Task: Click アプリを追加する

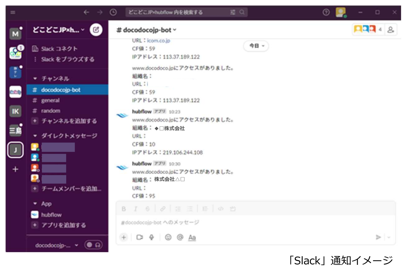Action: (x=59, y=225)
